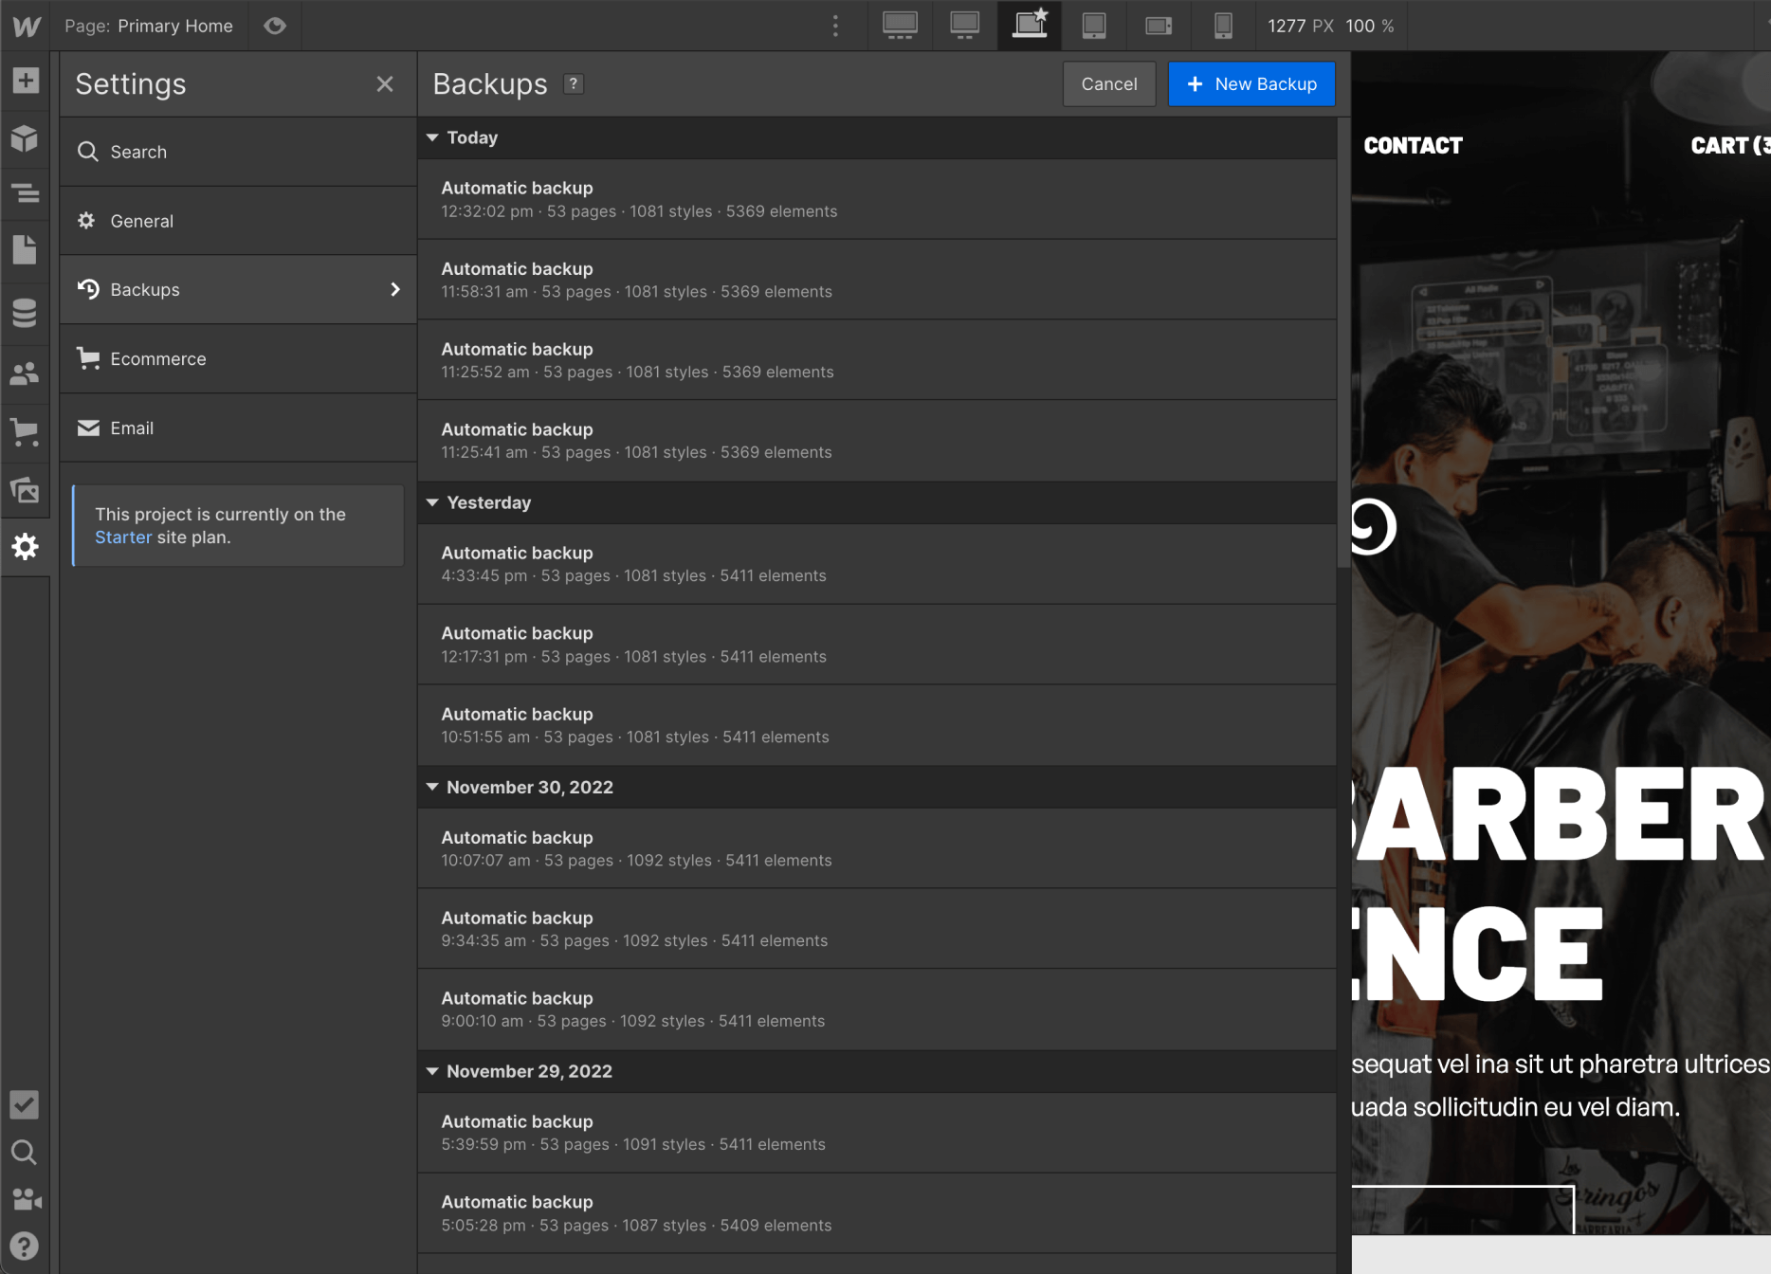Open the Pages panel
The width and height of the screenshot is (1771, 1274).
(25, 251)
